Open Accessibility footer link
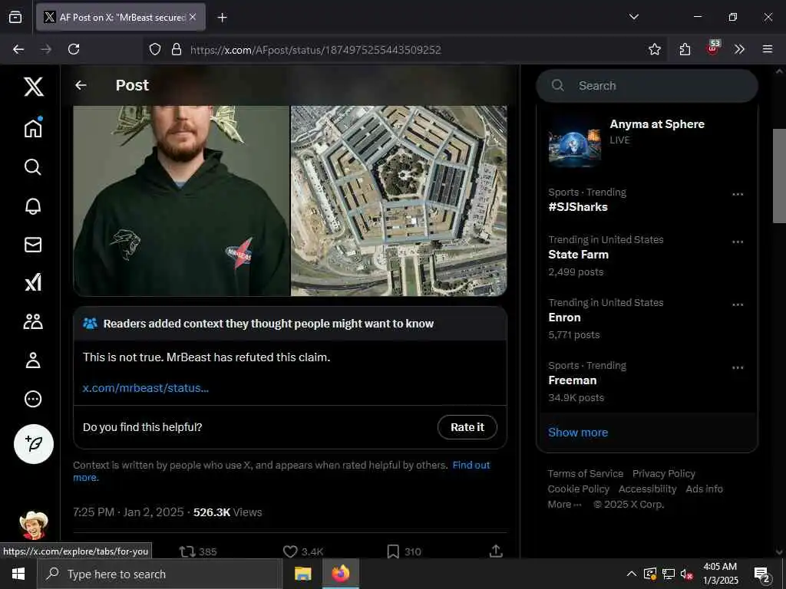Screen dimensions: 786x589 point(647,489)
